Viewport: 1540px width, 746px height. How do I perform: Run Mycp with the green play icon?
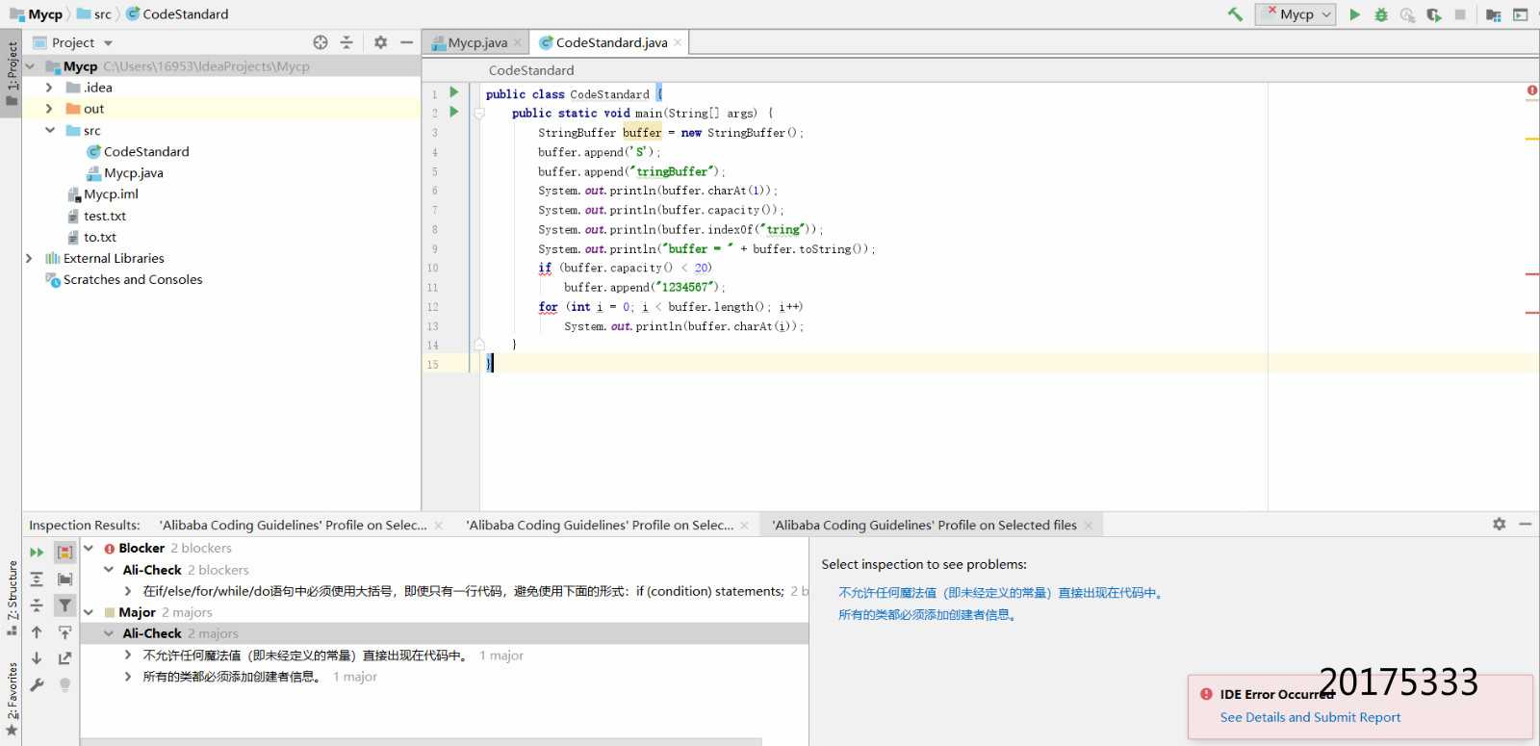tap(1355, 14)
